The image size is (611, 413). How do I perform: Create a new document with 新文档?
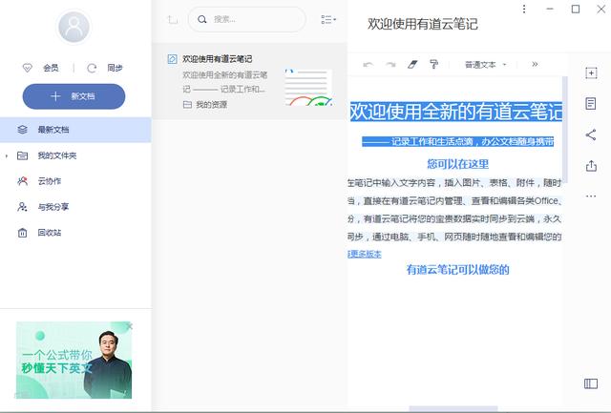click(x=74, y=96)
